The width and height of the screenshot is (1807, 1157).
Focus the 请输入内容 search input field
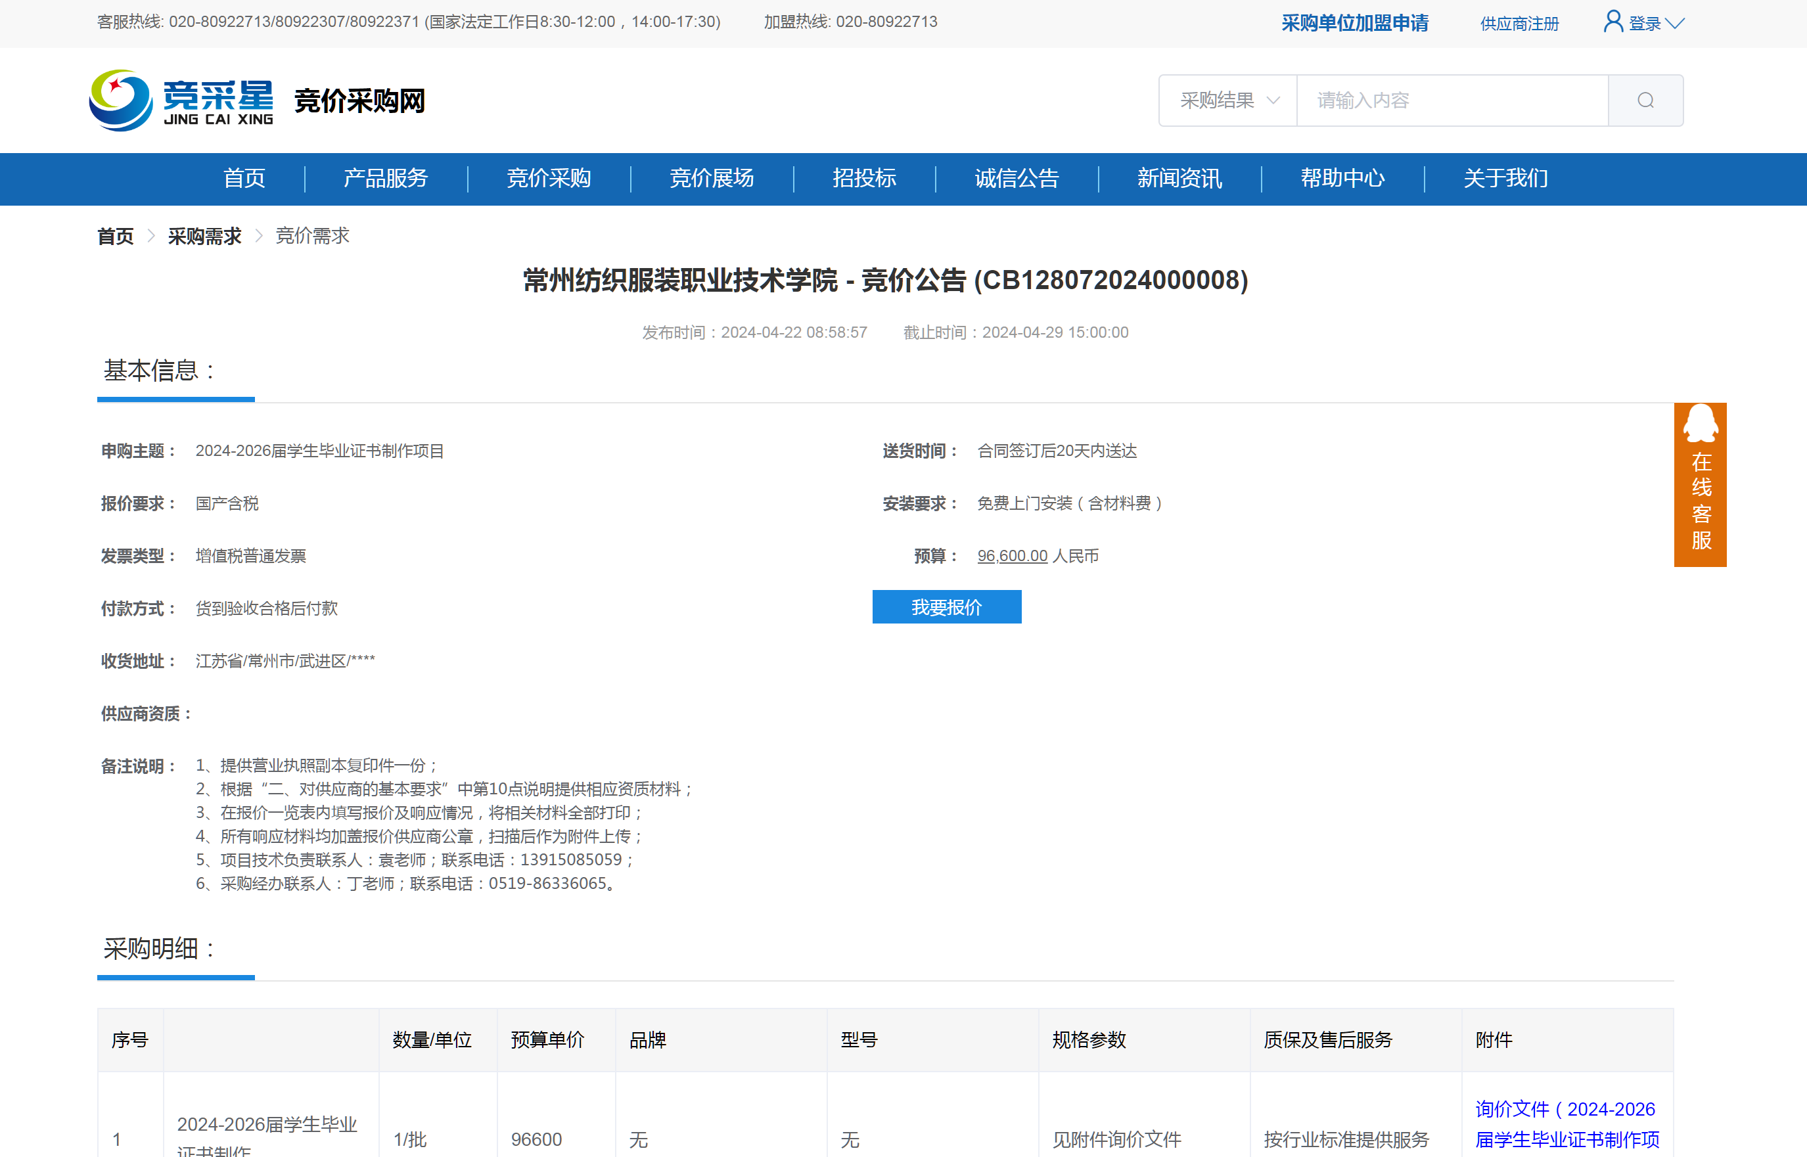point(1451,100)
